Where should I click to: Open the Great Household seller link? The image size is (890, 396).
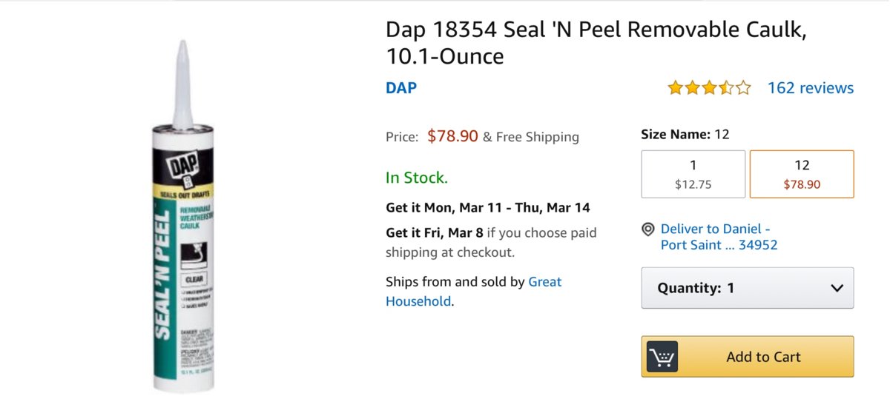point(544,282)
